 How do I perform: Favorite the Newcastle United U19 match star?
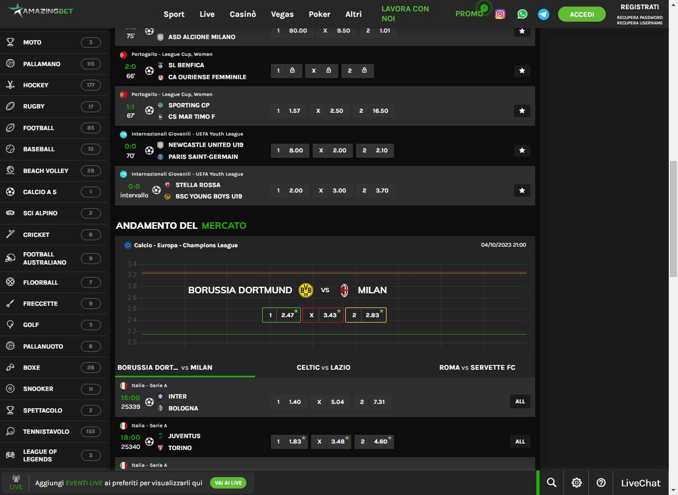(522, 150)
